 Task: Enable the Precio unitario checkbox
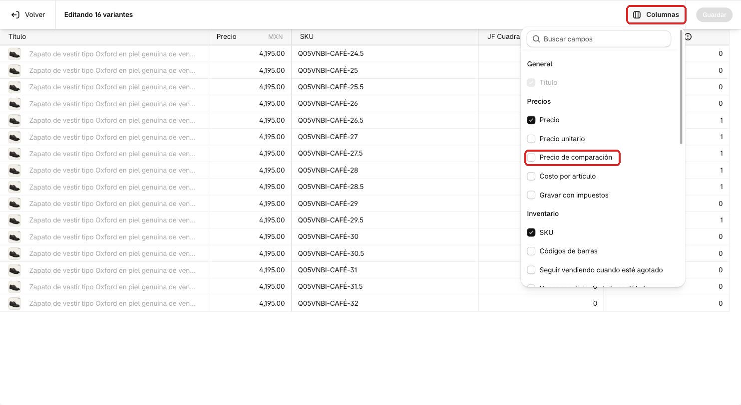(x=531, y=139)
